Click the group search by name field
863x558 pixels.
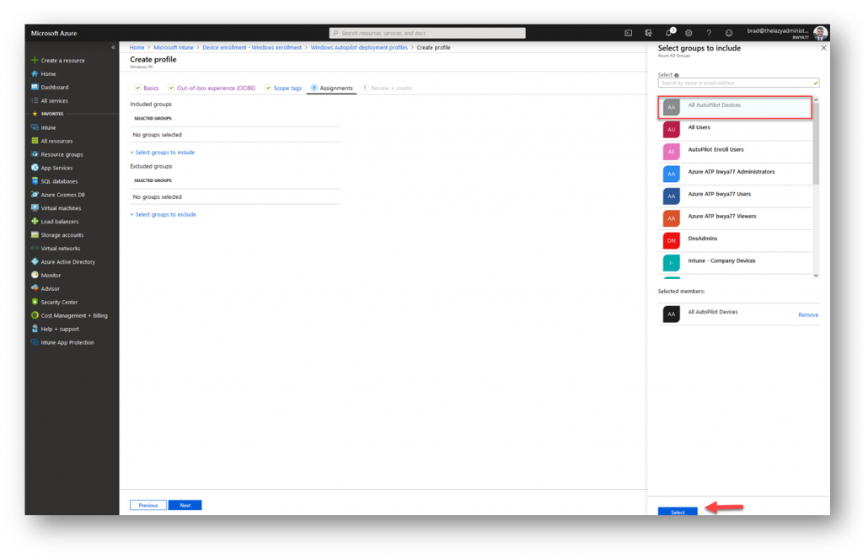click(738, 83)
